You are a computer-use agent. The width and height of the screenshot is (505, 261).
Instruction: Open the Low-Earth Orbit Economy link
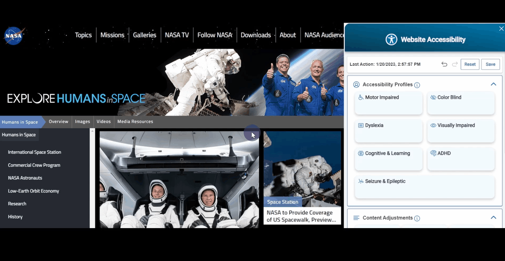click(x=34, y=191)
